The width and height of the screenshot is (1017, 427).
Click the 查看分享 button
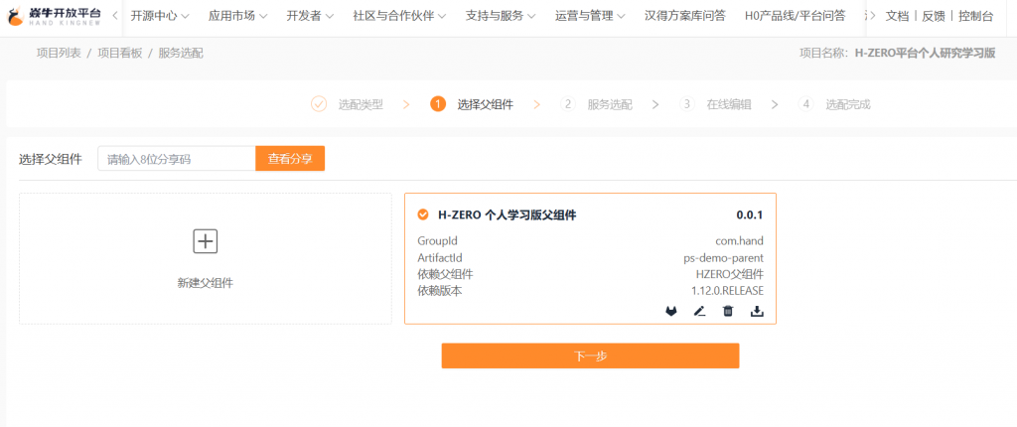pyautogui.click(x=290, y=159)
